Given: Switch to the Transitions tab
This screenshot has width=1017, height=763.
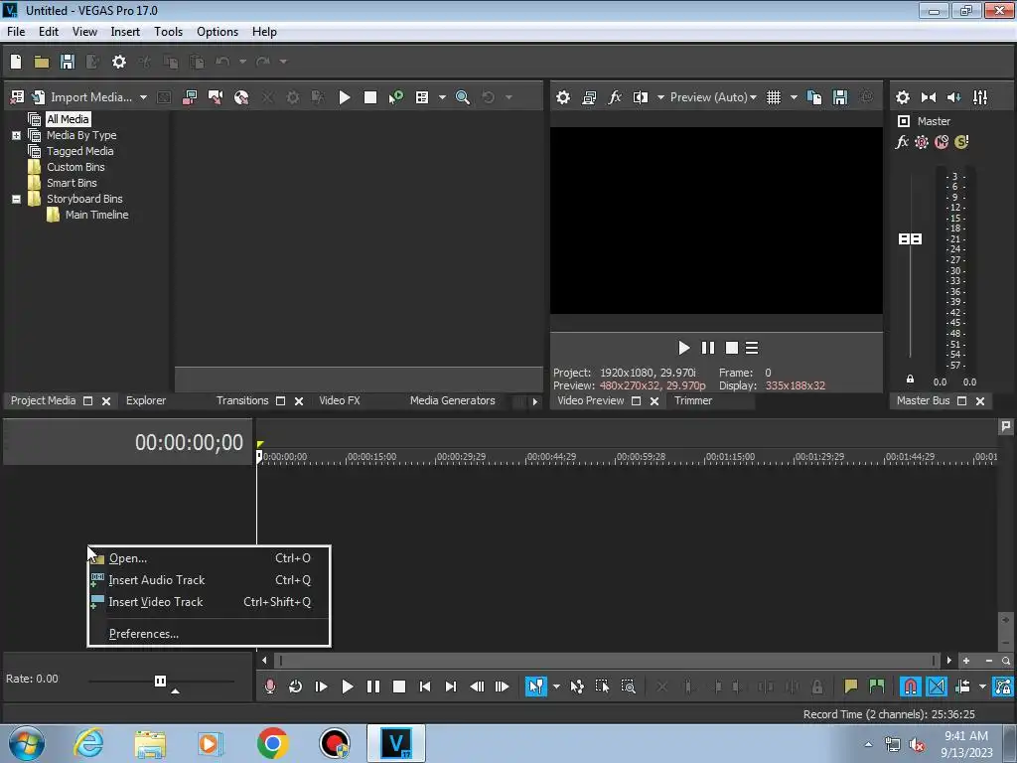Looking at the screenshot, I should click(x=242, y=401).
